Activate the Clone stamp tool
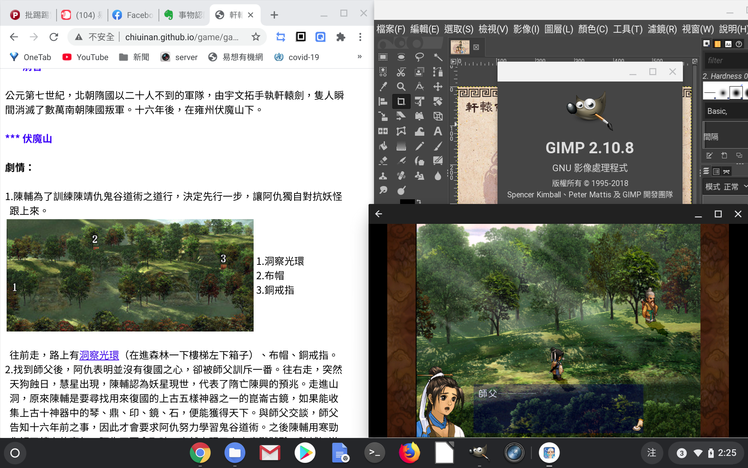The width and height of the screenshot is (748, 468). (383, 176)
